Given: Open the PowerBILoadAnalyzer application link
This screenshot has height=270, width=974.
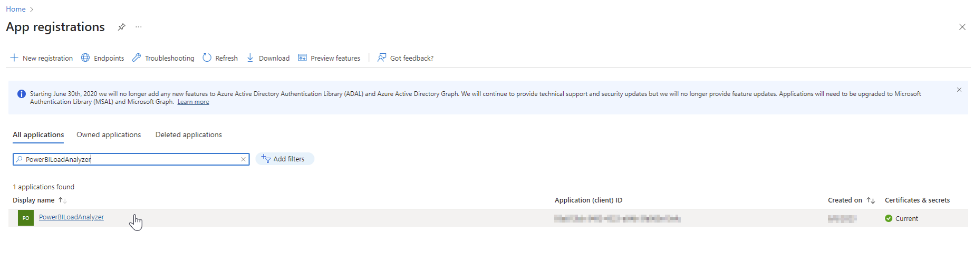Looking at the screenshot, I should pos(71,217).
